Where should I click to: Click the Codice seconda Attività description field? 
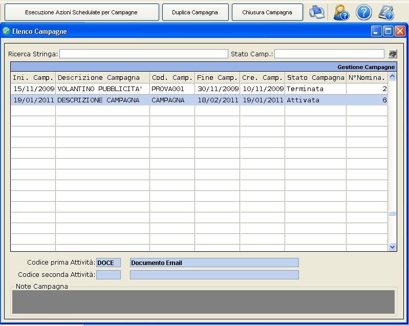[214, 275]
